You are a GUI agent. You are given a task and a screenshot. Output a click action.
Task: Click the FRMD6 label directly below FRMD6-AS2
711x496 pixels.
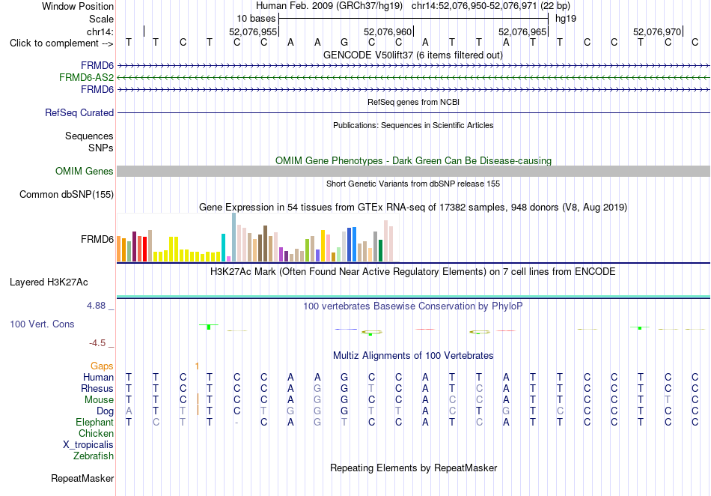click(97, 89)
